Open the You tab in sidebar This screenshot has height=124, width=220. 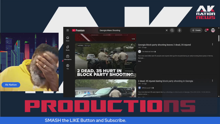click(68, 66)
